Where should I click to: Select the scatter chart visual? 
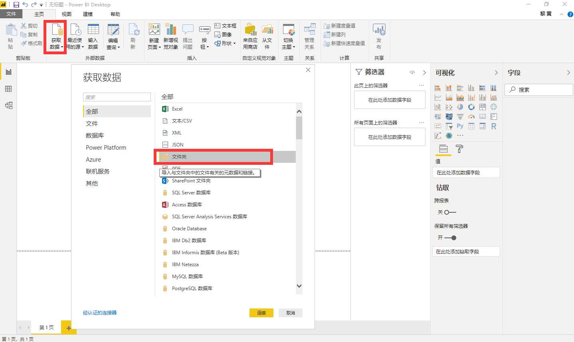[449, 107]
